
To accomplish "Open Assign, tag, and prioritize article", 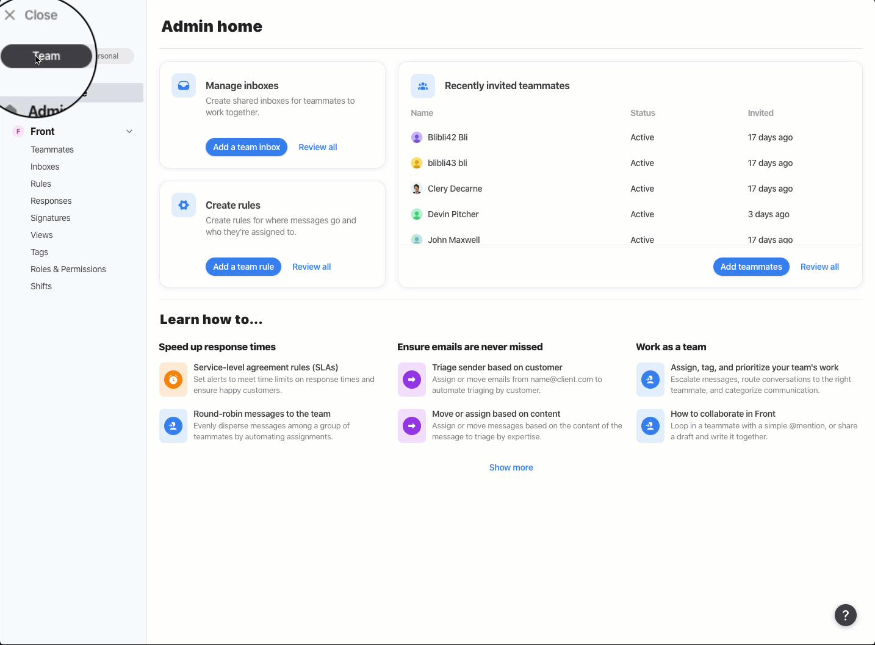I will tap(755, 367).
